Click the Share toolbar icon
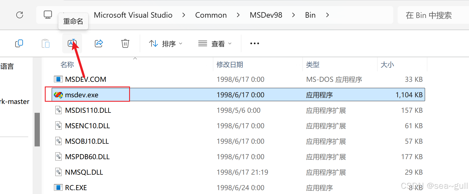The width and height of the screenshot is (469, 194). 99,43
